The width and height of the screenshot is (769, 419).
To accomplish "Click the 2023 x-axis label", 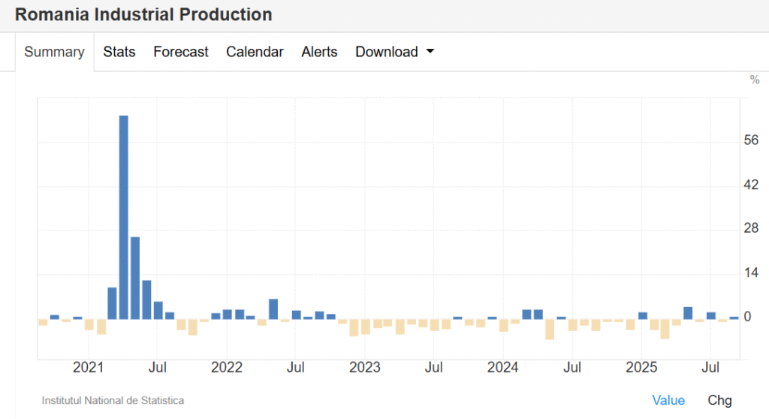I will point(365,368).
